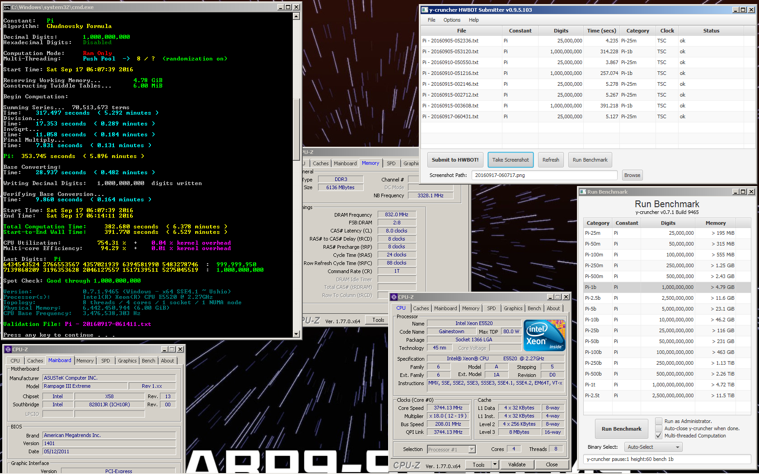Open the Options menu in HWBOT Submitter

[x=452, y=20]
